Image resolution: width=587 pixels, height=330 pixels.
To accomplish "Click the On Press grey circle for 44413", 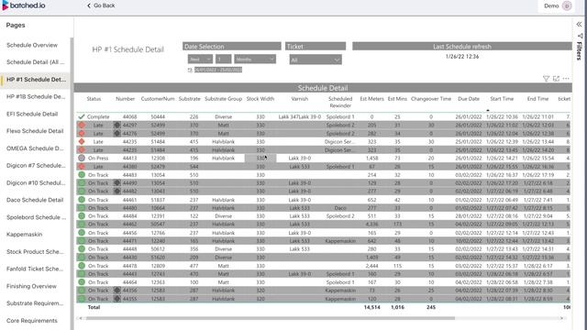I will tap(82, 158).
